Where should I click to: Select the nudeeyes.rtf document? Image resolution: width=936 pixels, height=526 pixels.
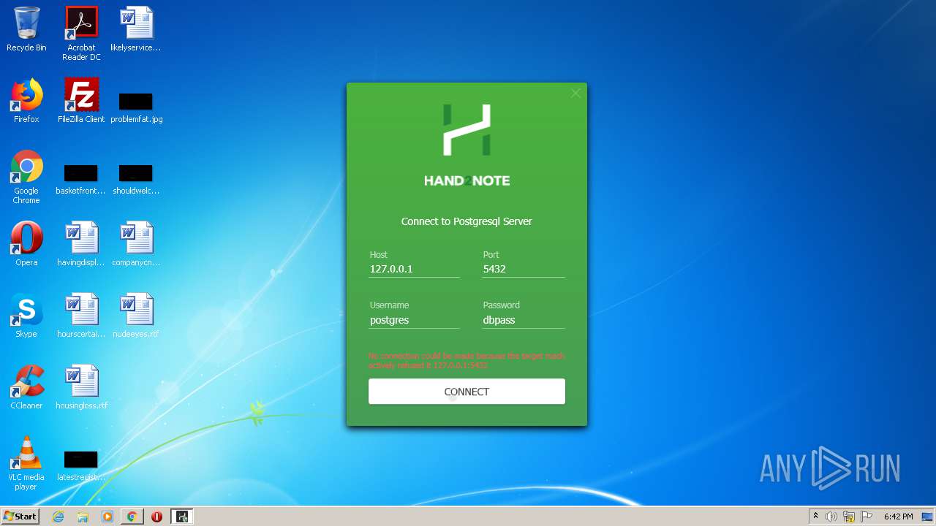pyautogui.click(x=136, y=316)
